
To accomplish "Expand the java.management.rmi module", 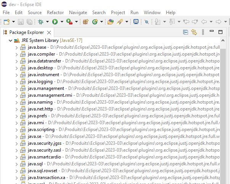I will click(x=16, y=96).
